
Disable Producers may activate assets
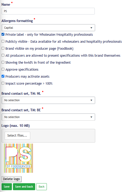[3, 76]
